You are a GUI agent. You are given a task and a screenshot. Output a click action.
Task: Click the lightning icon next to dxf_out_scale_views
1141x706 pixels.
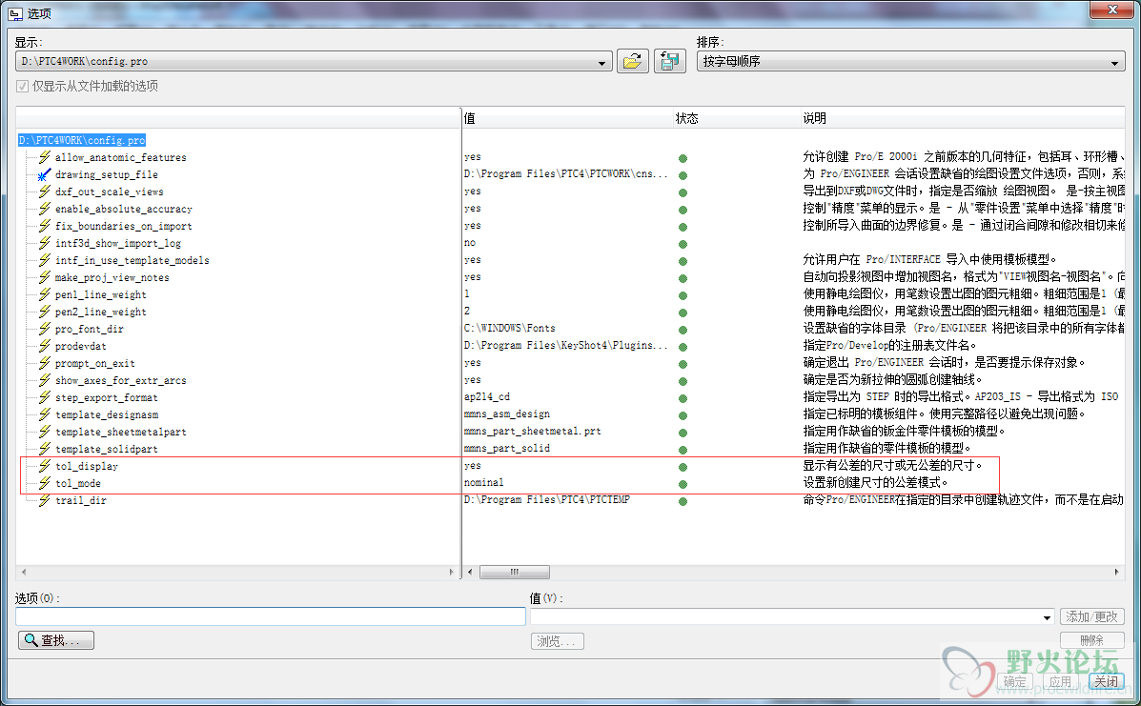coord(45,192)
